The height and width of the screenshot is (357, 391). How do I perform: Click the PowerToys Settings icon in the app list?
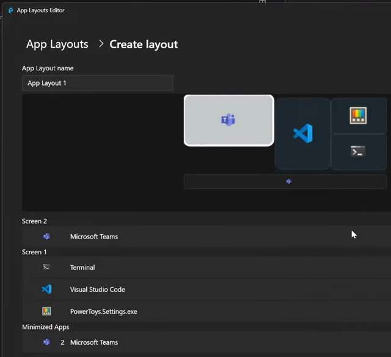pyautogui.click(x=46, y=311)
